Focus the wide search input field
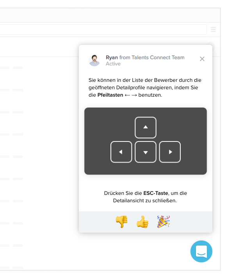This screenshot has height=274, width=226. (103, 29)
